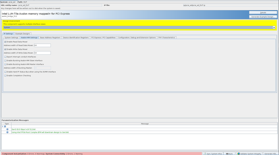Click Address width of Bursting Master field
Viewport: 279px width, 155px height.
42,68
